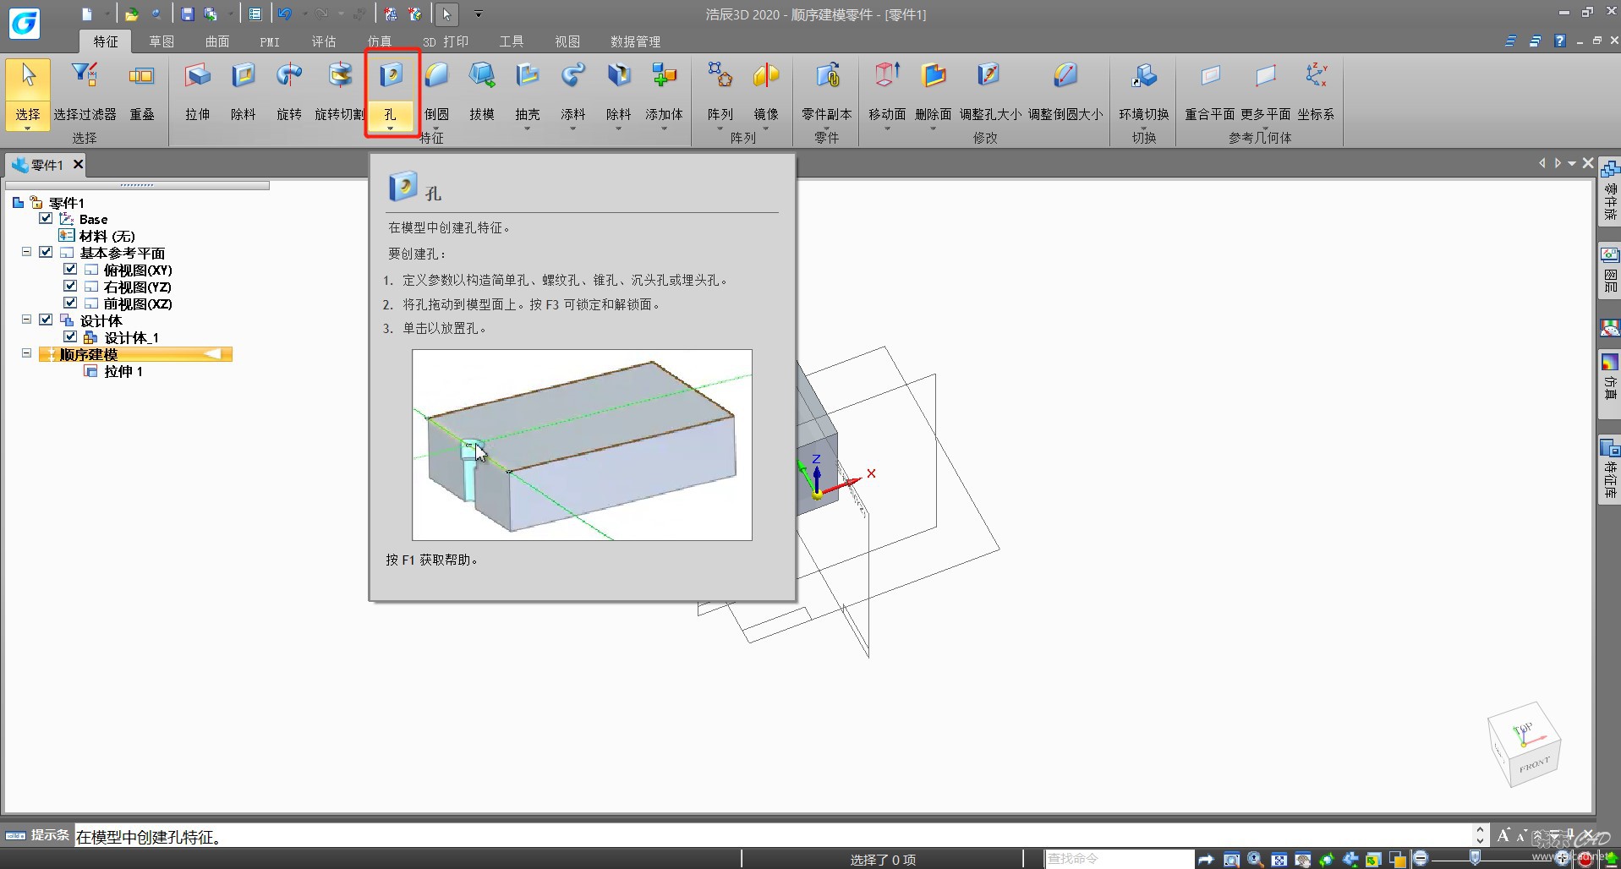Open the customize quick access toolbar dropdown
The height and width of the screenshot is (869, 1621).
pos(479,14)
